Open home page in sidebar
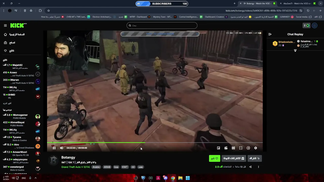This screenshot has height=182, width=324. [14, 34]
